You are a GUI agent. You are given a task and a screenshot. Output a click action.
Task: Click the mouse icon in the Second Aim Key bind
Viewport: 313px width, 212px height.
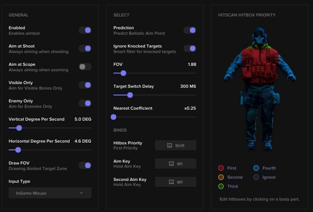point(172,182)
